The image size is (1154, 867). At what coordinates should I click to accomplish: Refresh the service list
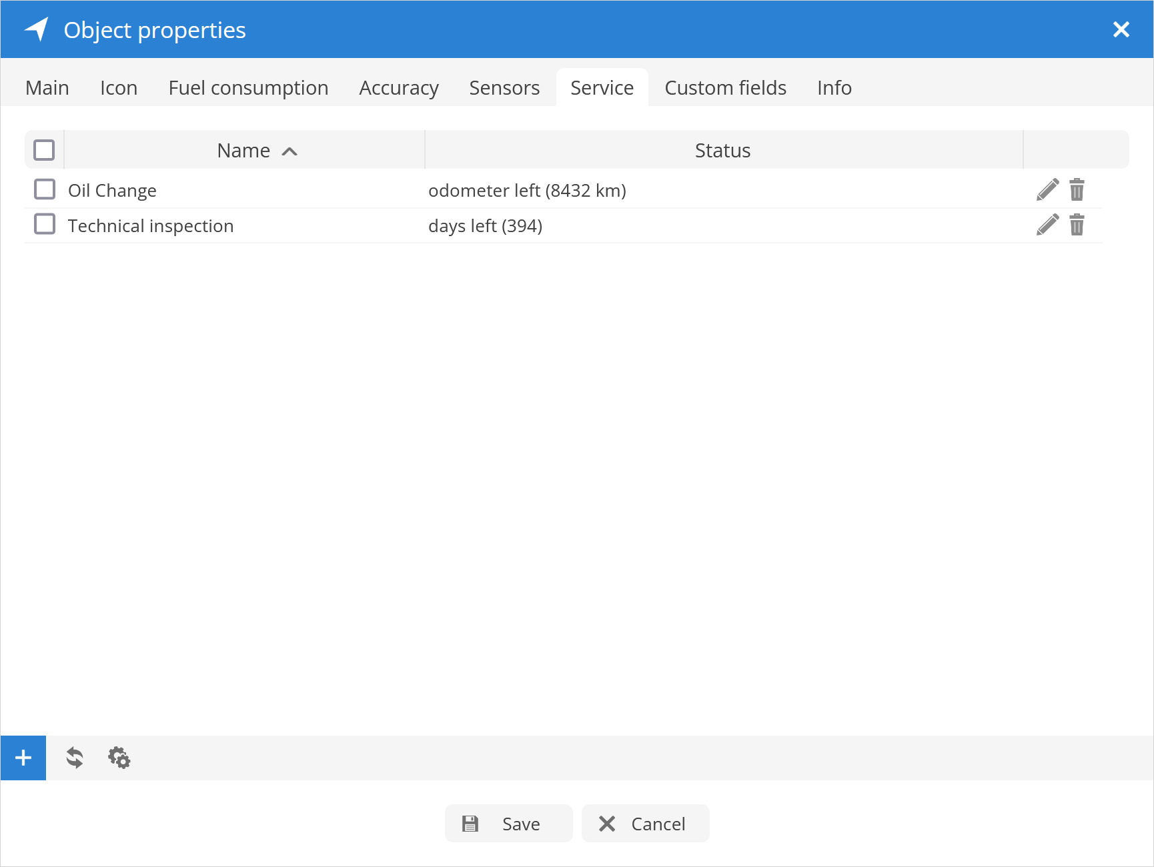pyautogui.click(x=75, y=758)
